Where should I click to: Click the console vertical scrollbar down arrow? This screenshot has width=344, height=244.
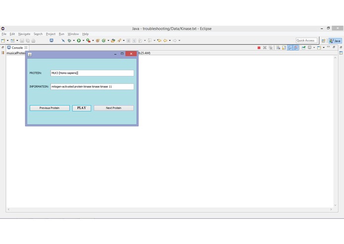[335, 205]
